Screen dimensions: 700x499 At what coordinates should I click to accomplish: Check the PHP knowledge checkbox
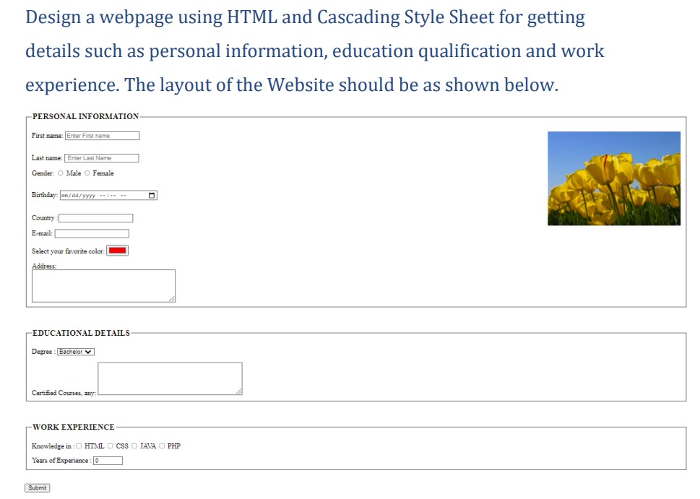(x=162, y=446)
